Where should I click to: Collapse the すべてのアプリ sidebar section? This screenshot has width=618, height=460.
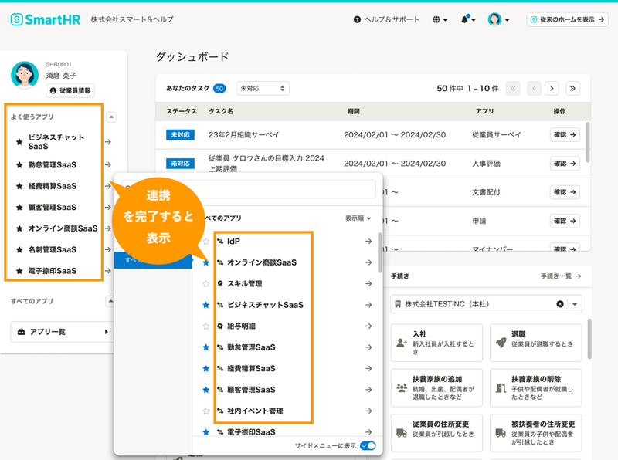110,301
